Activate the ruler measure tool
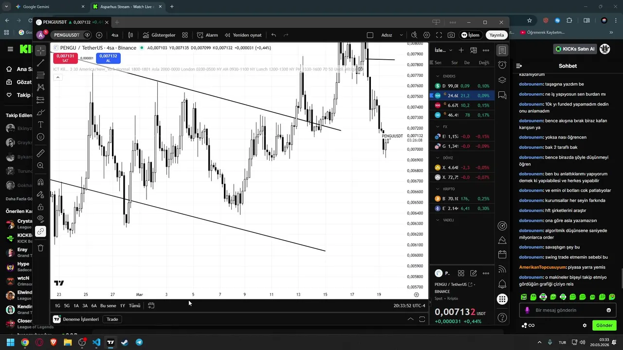This screenshot has height=350, width=623. pos(41,153)
